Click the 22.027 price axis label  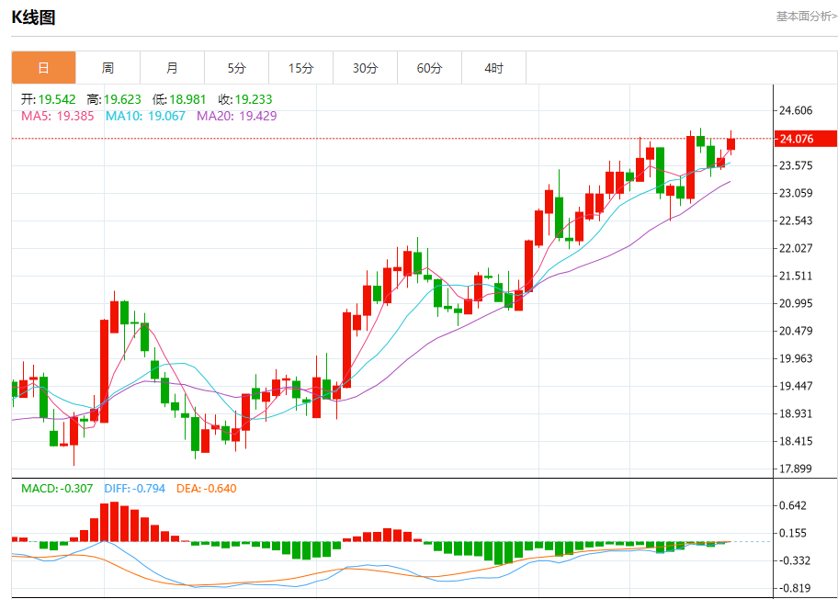(796, 248)
